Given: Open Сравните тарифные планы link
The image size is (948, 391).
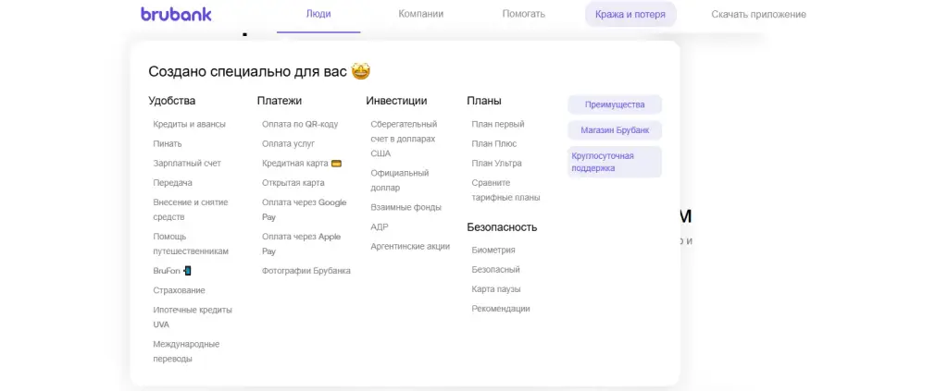Looking at the screenshot, I should pyautogui.click(x=505, y=190).
